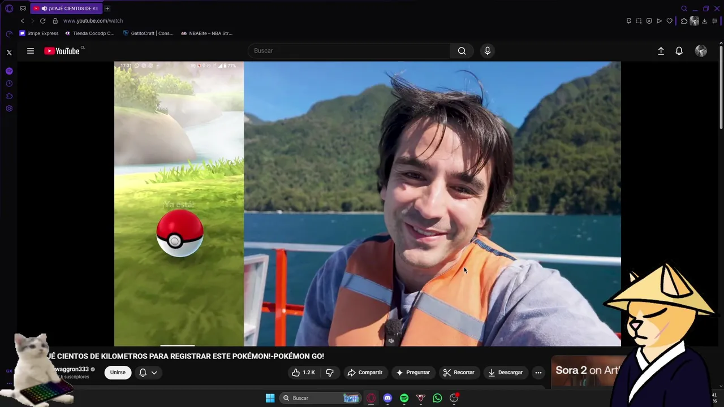Open the browser profile avatar in toolbar
724x407 pixels.
(x=694, y=21)
